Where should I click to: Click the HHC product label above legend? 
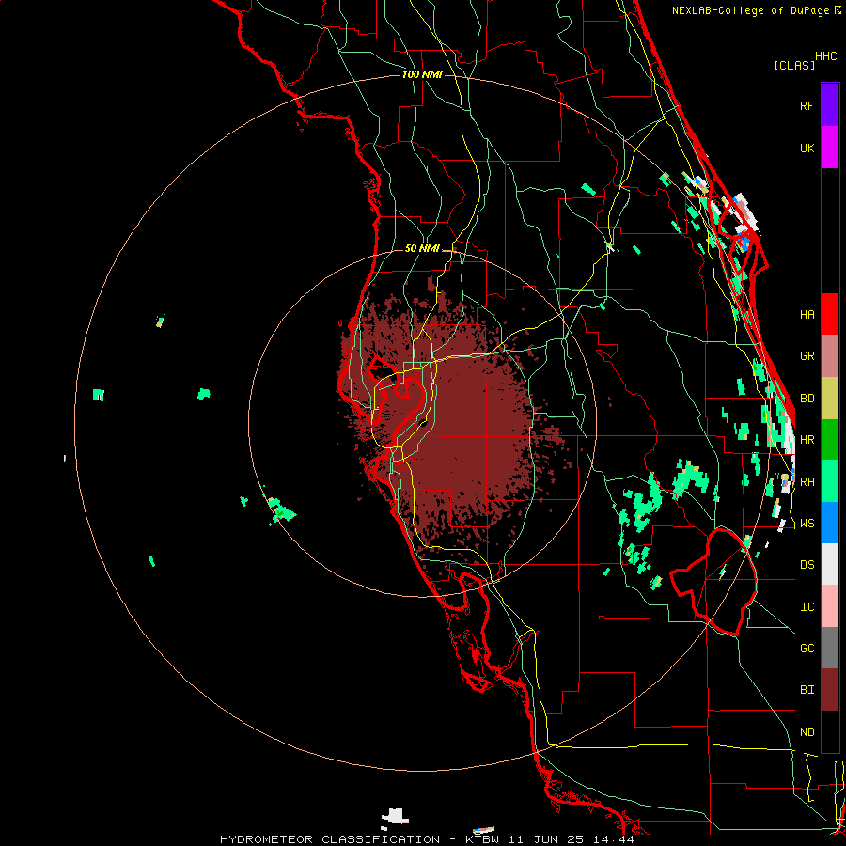tap(826, 56)
